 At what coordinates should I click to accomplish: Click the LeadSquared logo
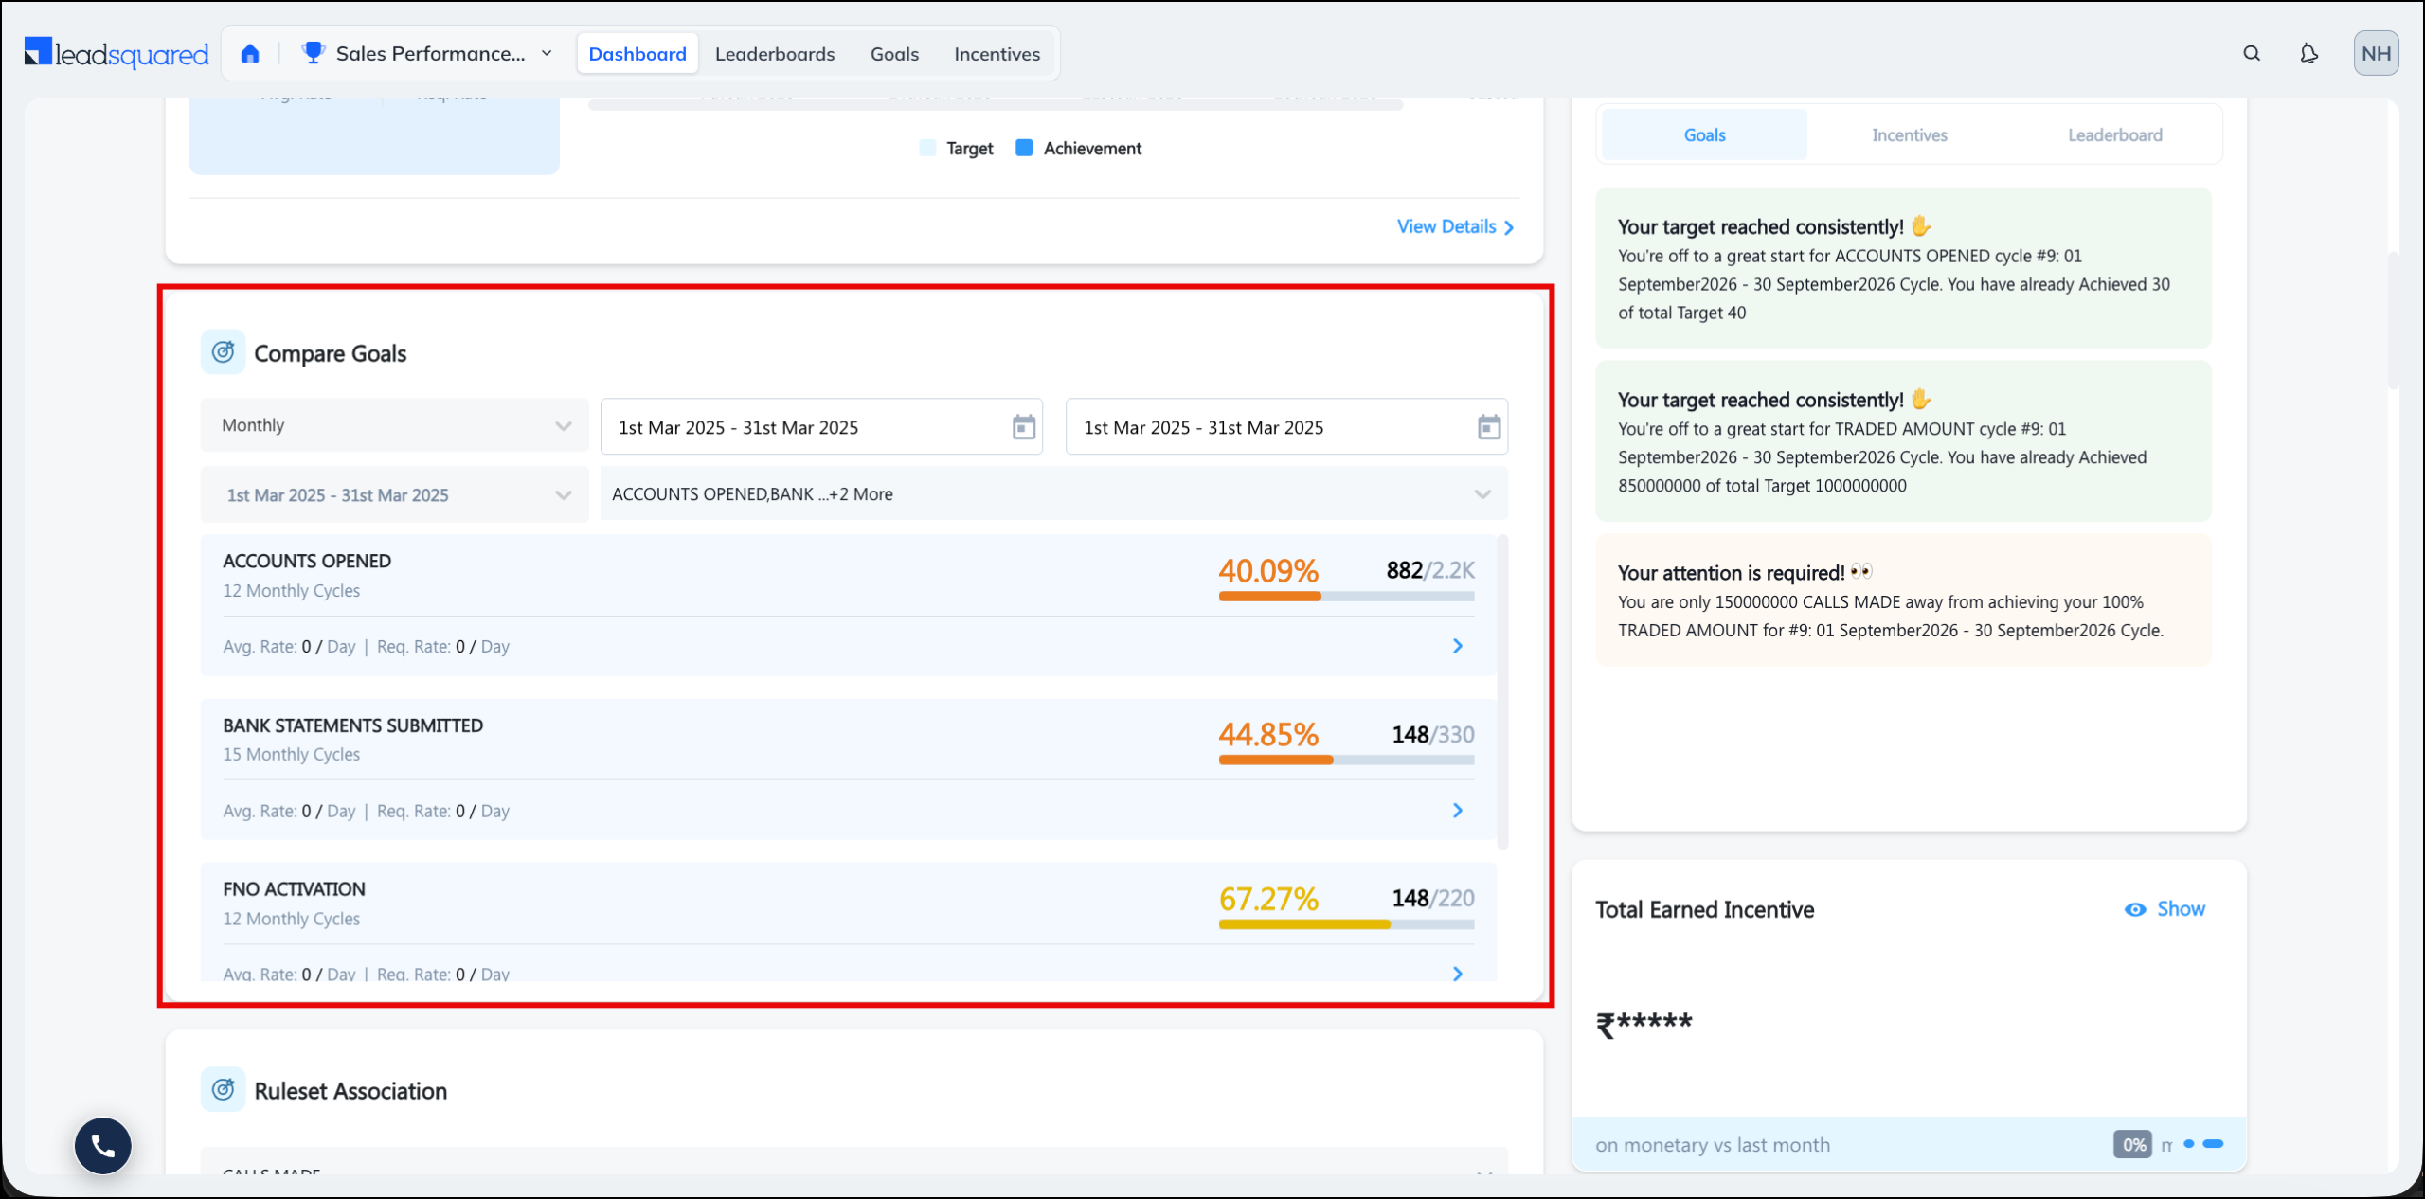coord(117,54)
